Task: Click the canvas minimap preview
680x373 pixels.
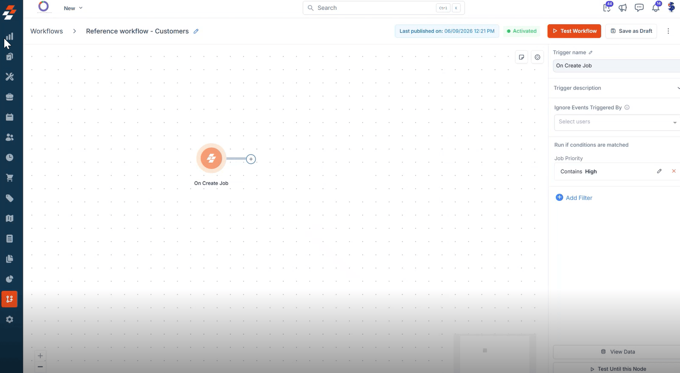Action: tap(494, 353)
